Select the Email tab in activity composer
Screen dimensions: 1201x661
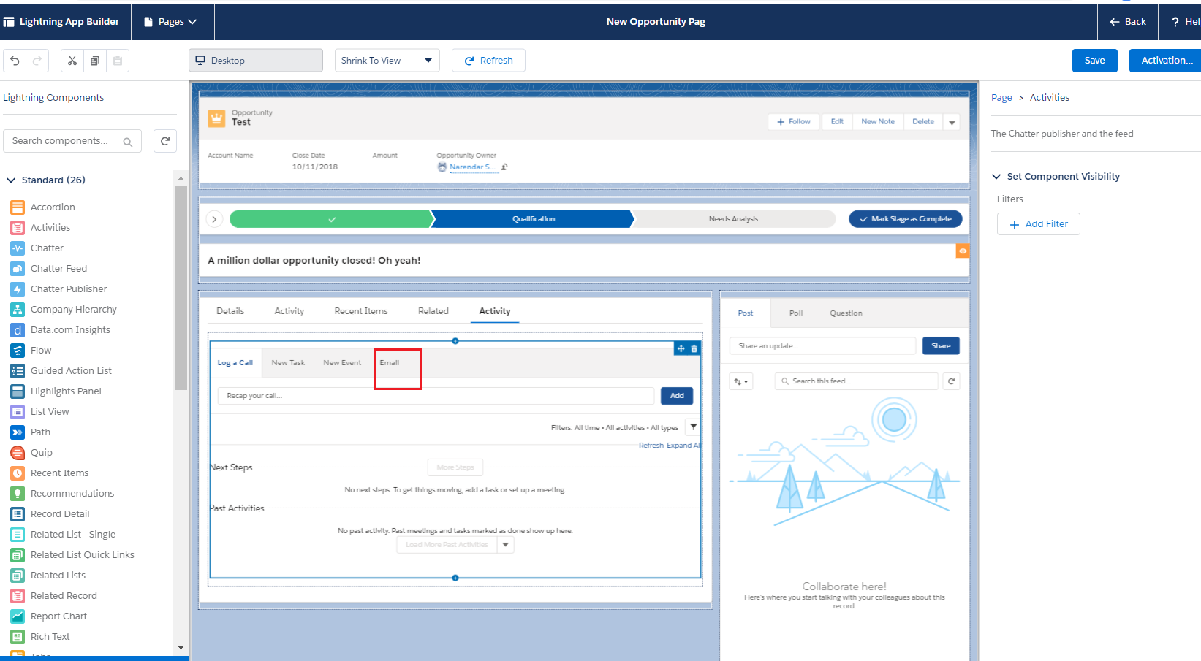coord(390,363)
